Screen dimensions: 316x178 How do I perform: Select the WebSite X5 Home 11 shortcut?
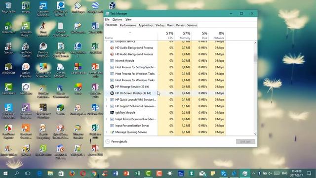[60, 9]
